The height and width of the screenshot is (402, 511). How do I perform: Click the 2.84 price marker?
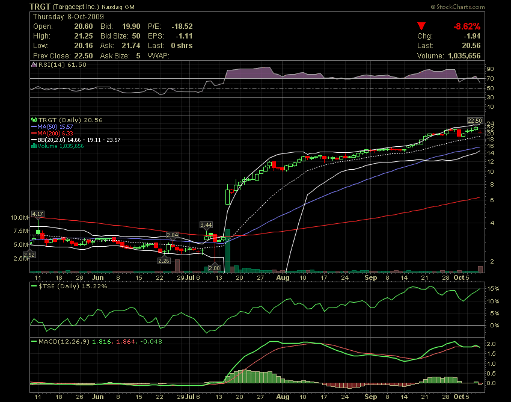coord(173,235)
